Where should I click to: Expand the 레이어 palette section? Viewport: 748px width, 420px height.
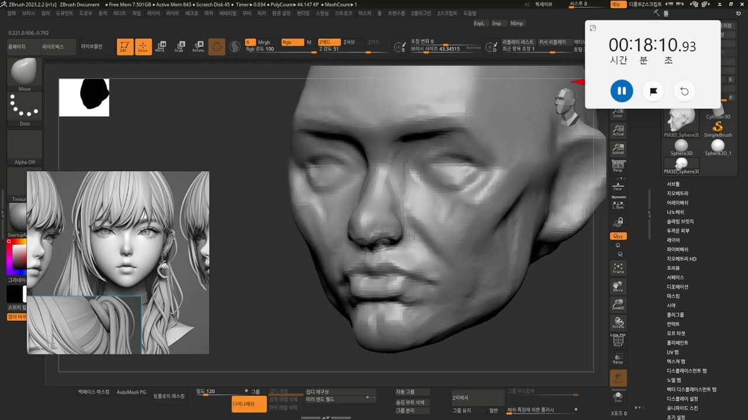[x=673, y=240]
